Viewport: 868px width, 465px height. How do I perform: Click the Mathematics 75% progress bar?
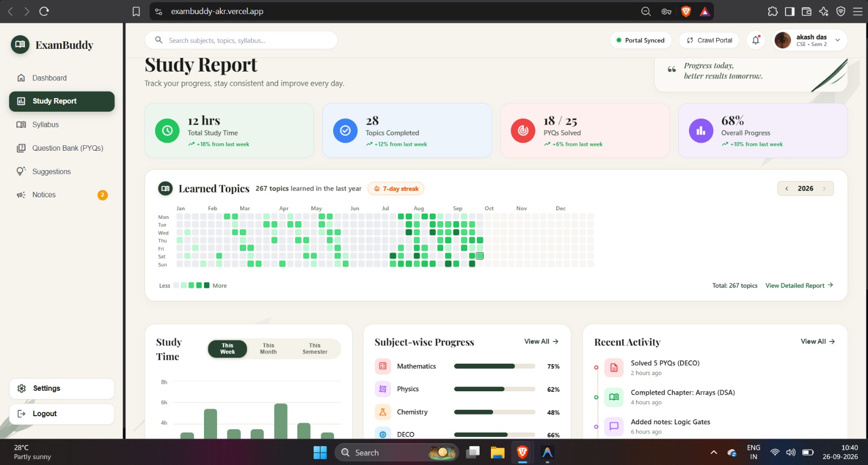click(495, 366)
